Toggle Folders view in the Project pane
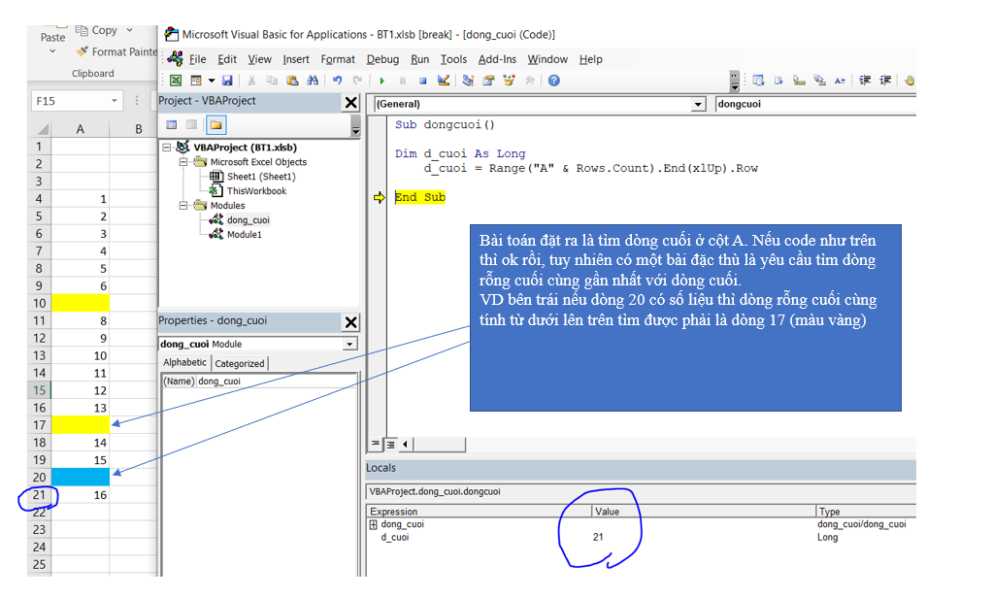This screenshot has height=598, width=993. [x=215, y=125]
